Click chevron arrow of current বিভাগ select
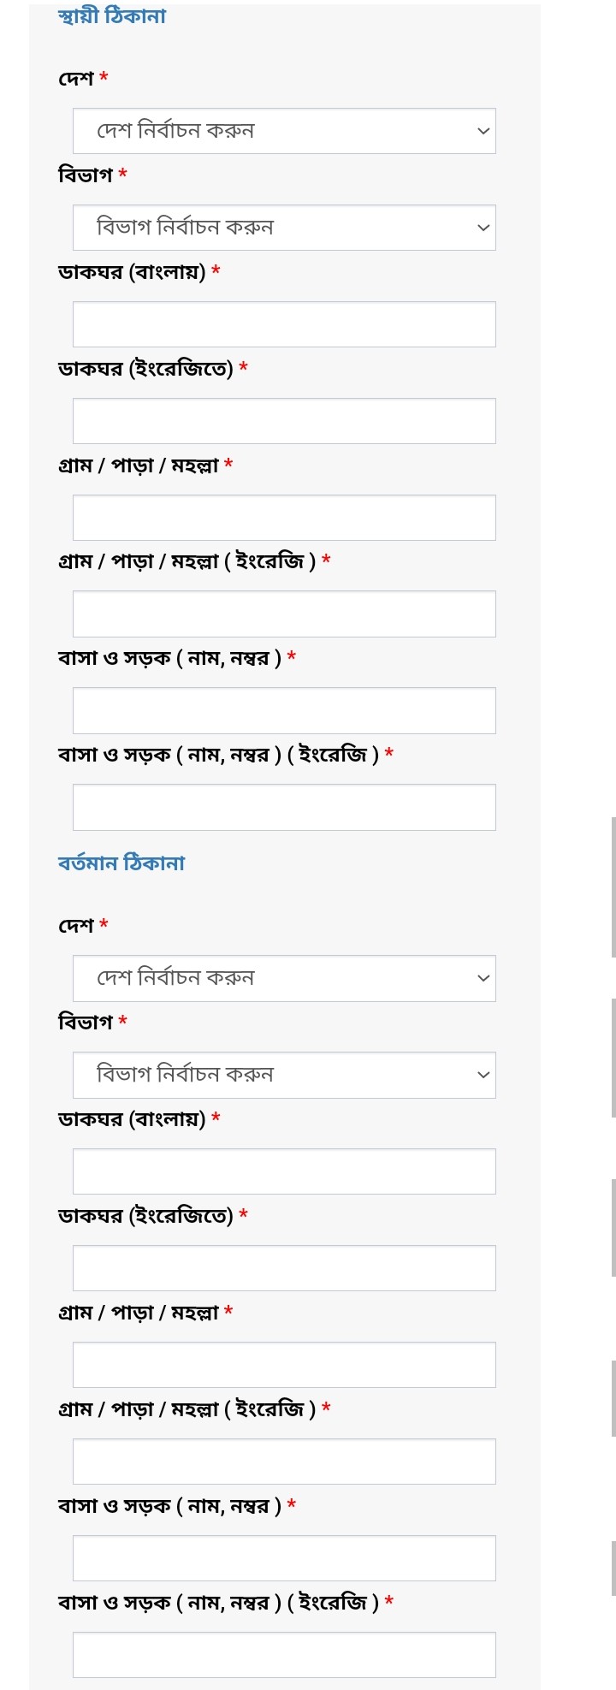616x1690 pixels. coord(483,1075)
